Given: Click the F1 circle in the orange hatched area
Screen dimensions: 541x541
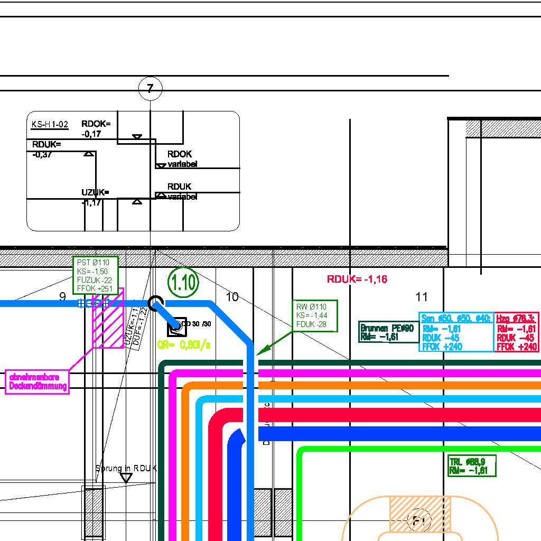Looking at the screenshot, I should point(419,521).
